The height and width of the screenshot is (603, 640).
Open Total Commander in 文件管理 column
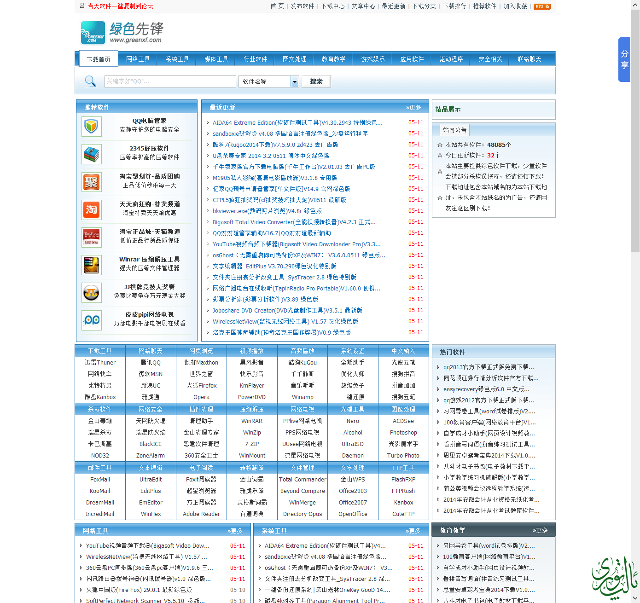(303, 479)
